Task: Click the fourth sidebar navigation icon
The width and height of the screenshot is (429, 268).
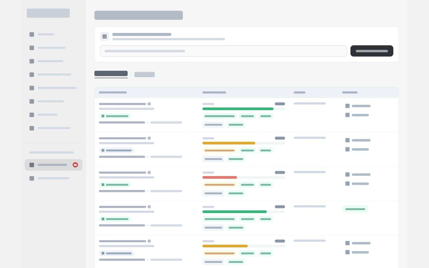Action: 32,75
